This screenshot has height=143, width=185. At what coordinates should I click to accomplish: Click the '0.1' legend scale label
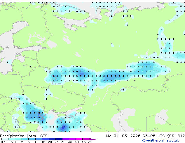tap(3, 142)
